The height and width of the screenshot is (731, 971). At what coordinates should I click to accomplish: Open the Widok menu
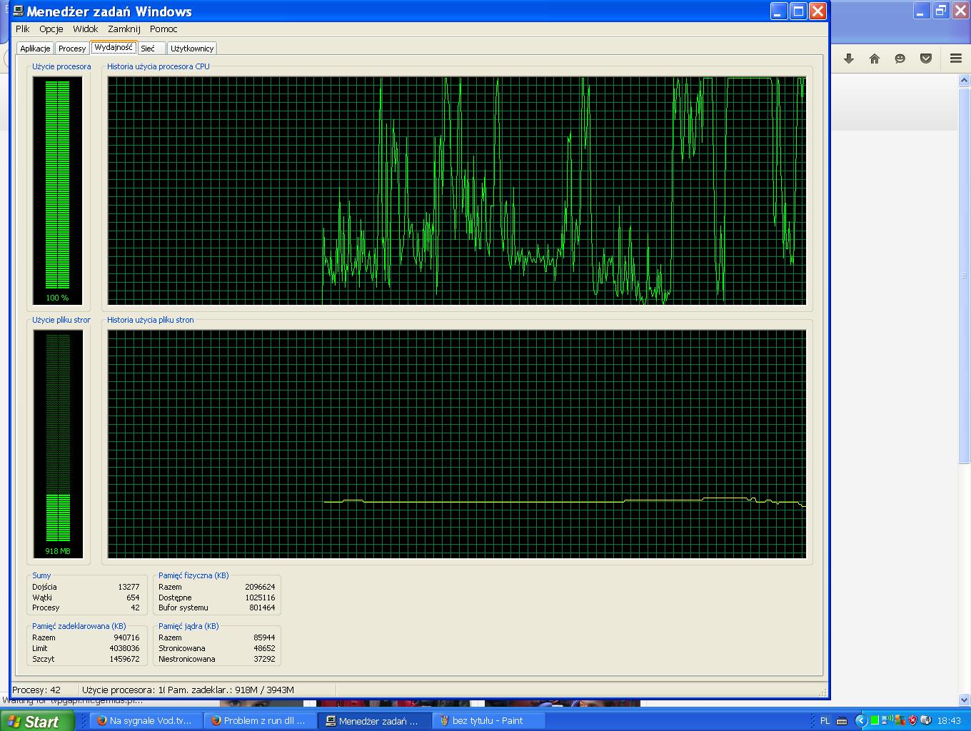pyautogui.click(x=85, y=29)
